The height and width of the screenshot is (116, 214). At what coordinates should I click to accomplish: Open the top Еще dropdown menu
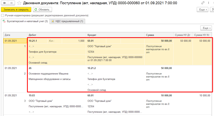point(202,9)
